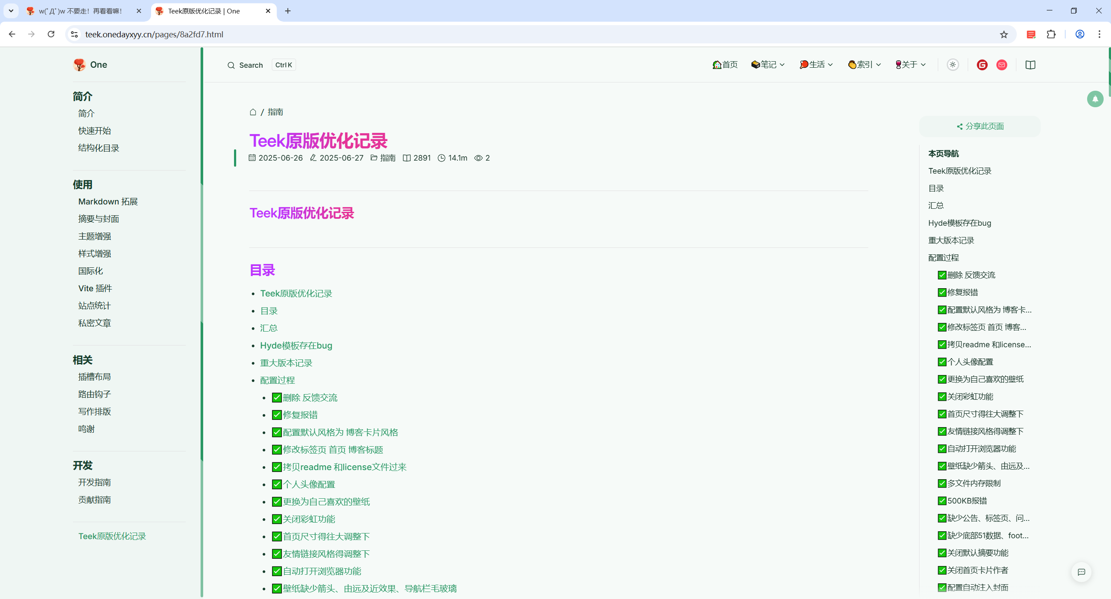Screen dimensions: 1111x599
Task: Click the 分享此页面 button
Action: coord(979,126)
